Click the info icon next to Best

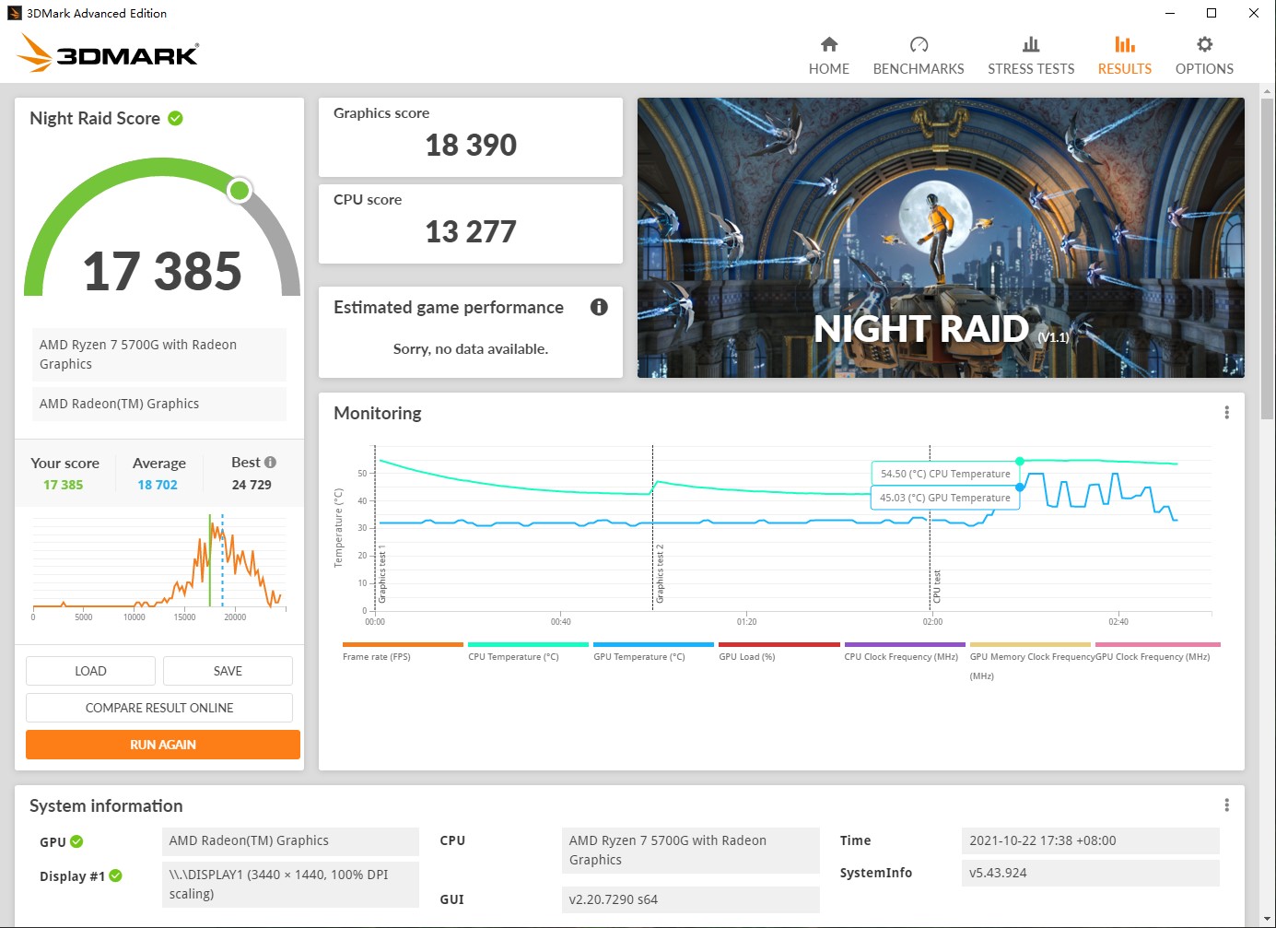point(270,463)
